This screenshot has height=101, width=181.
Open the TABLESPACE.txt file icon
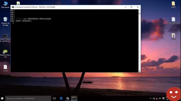pyautogui.click(x=173, y=20)
